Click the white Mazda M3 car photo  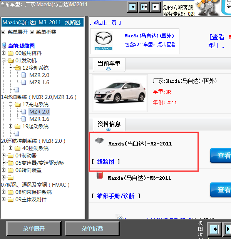(120, 93)
